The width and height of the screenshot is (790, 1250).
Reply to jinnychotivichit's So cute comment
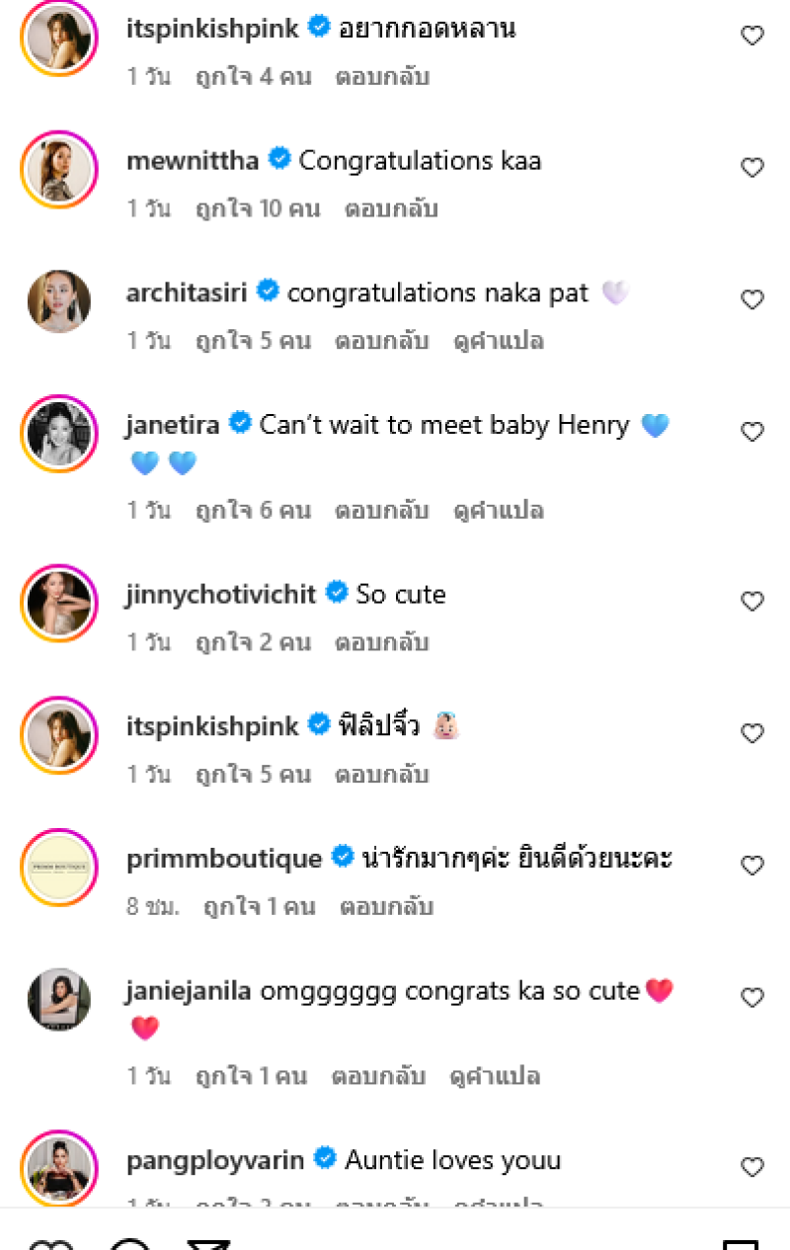tap(381, 642)
